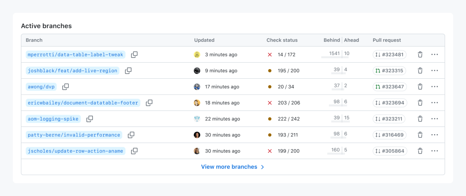This screenshot has height=196, width=466.
Task: Open the kebab menu for aom-logging-spike
Action: pos(435,119)
